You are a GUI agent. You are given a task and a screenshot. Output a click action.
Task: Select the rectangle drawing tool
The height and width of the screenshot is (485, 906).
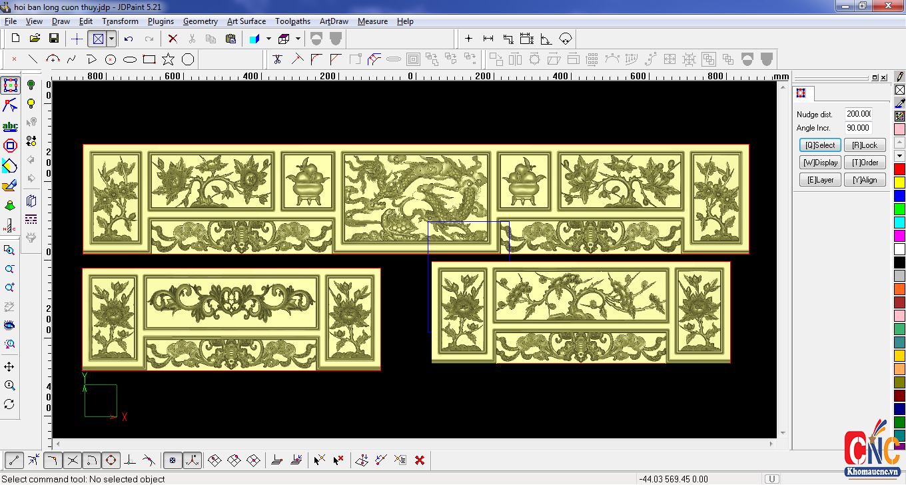tap(149, 59)
